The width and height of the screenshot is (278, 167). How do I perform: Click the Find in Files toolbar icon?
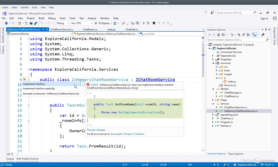click(x=124, y=23)
